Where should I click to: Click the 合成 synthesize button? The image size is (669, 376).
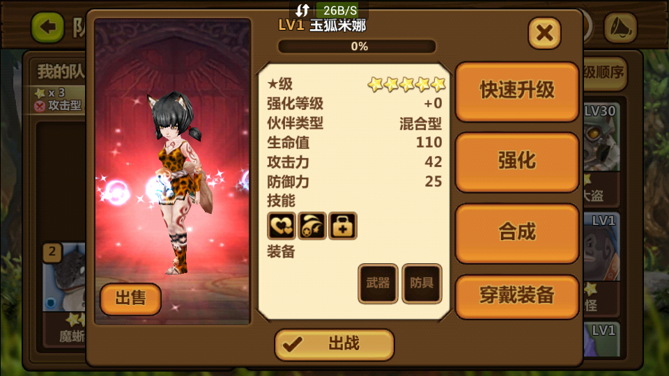click(x=516, y=233)
